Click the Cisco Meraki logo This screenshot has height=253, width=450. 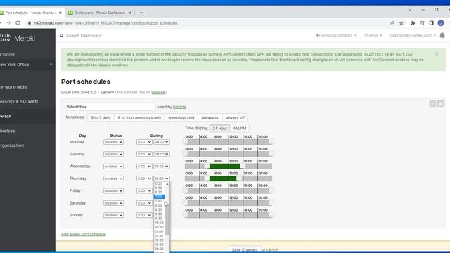[x=18, y=38]
